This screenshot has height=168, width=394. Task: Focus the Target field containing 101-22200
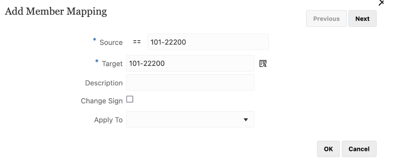pyautogui.click(x=190, y=63)
